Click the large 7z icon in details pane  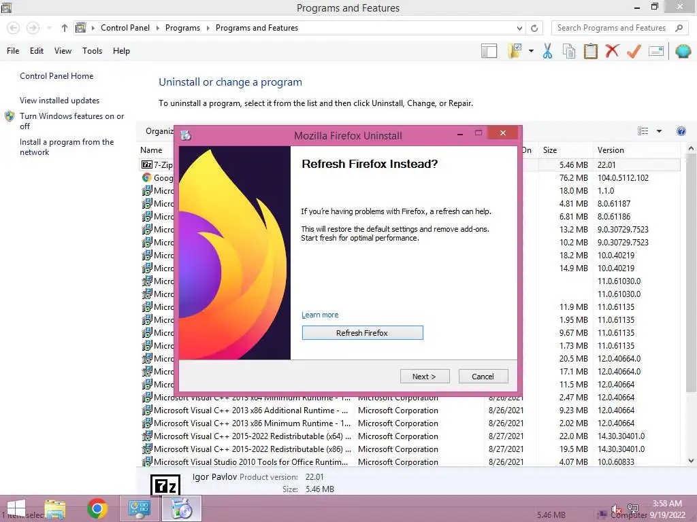coord(165,485)
